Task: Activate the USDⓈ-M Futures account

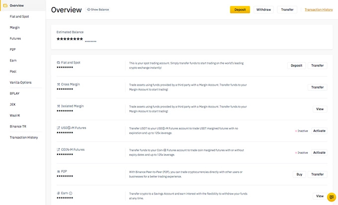Action: tap(319, 131)
